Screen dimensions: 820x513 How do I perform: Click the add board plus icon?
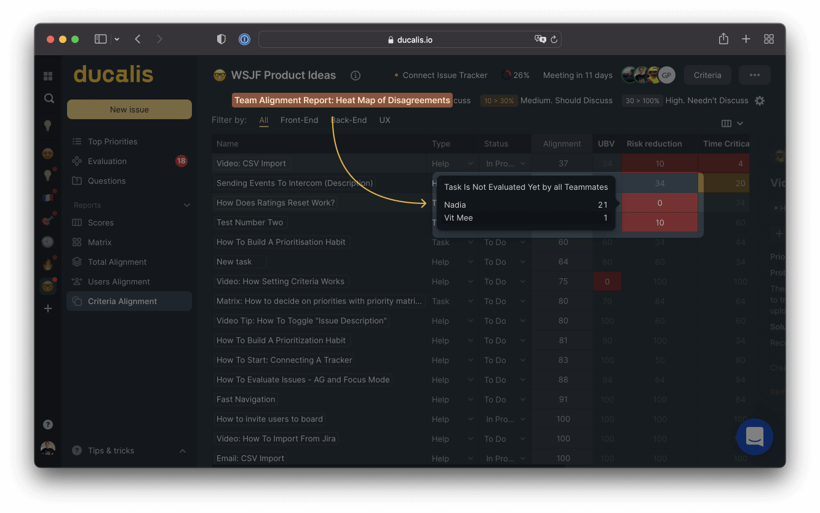[48, 308]
